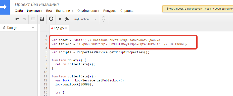Open triggers via the clock icon

(x=51, y=19)
